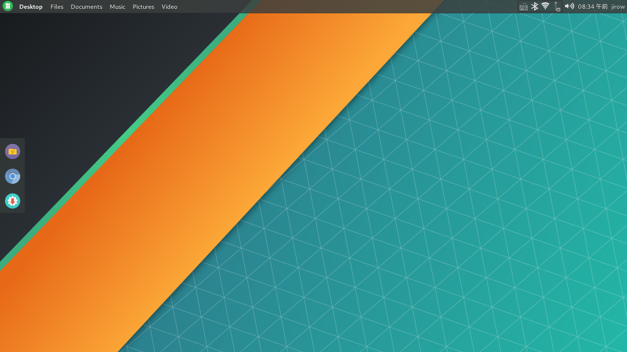Image resolution: width=627 pixels, height=352 pixels.
Task: Open the volume speaker icon
Action: [569, 6]
